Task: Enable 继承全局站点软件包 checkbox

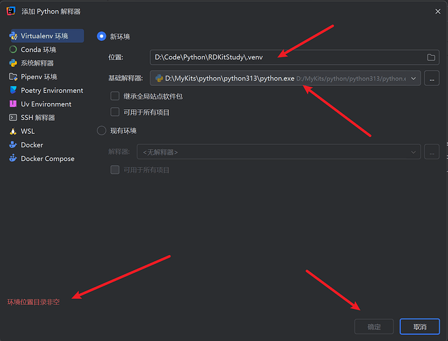Action: click(x=115, y=96)
